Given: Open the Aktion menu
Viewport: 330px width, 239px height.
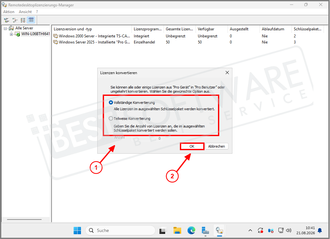Looking at the screenshot, I should [9, 12].
